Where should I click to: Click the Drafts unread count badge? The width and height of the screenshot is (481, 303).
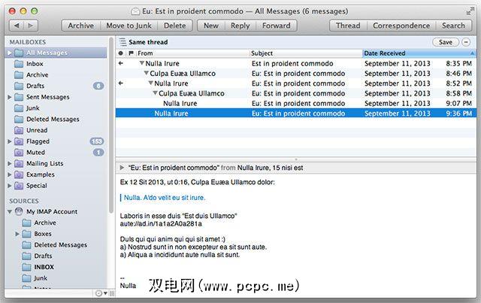[x=98, y=86]
